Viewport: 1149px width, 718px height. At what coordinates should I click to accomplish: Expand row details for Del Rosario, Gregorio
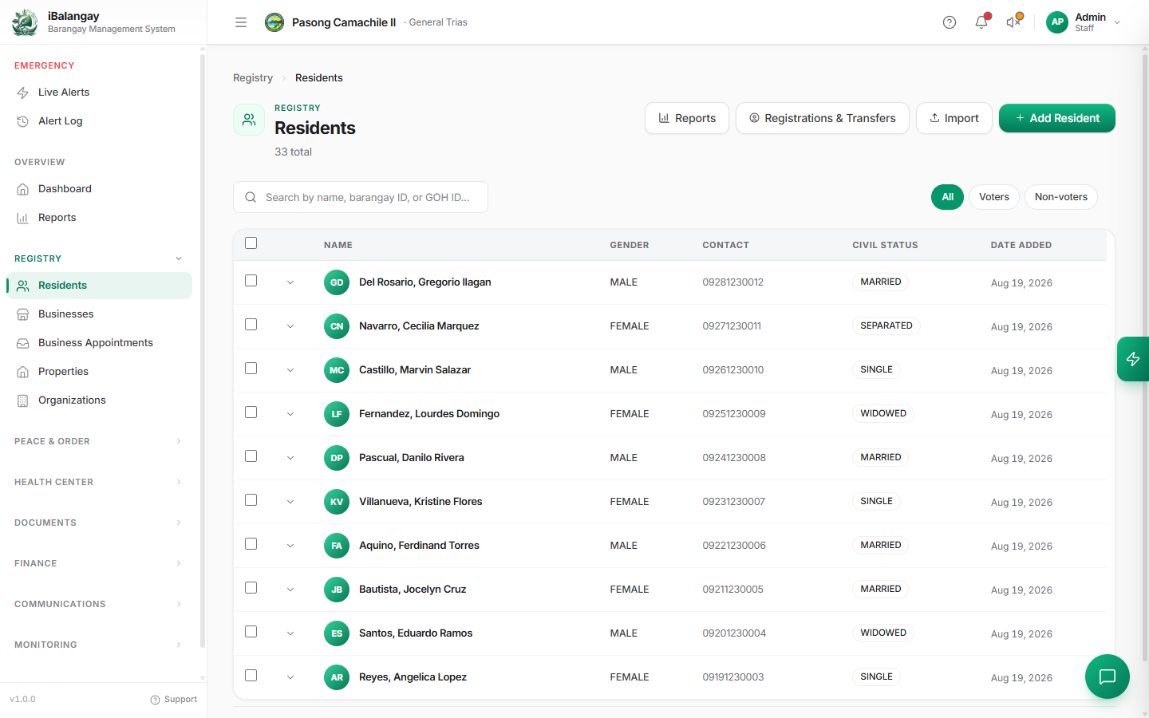[290, 282]
